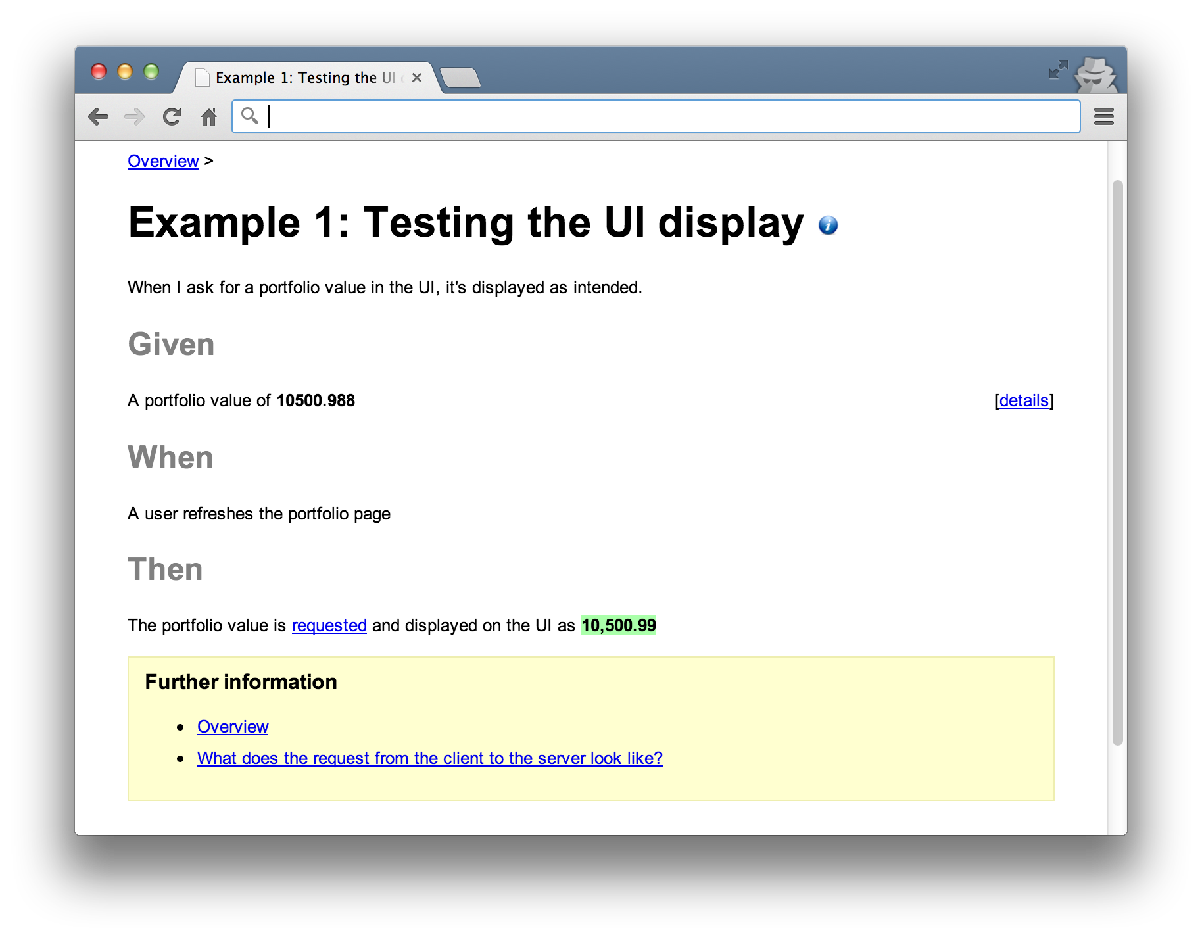Image resolution: width=1202 pixels, height=939 pixels.
Task: Click the forward navigation arrow
Action: pyautogui.click(x=135, y=117)
